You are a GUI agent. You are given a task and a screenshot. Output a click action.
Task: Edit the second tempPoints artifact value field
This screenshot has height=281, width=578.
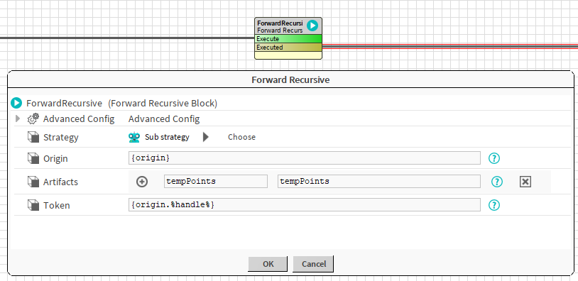click(379, 181)
